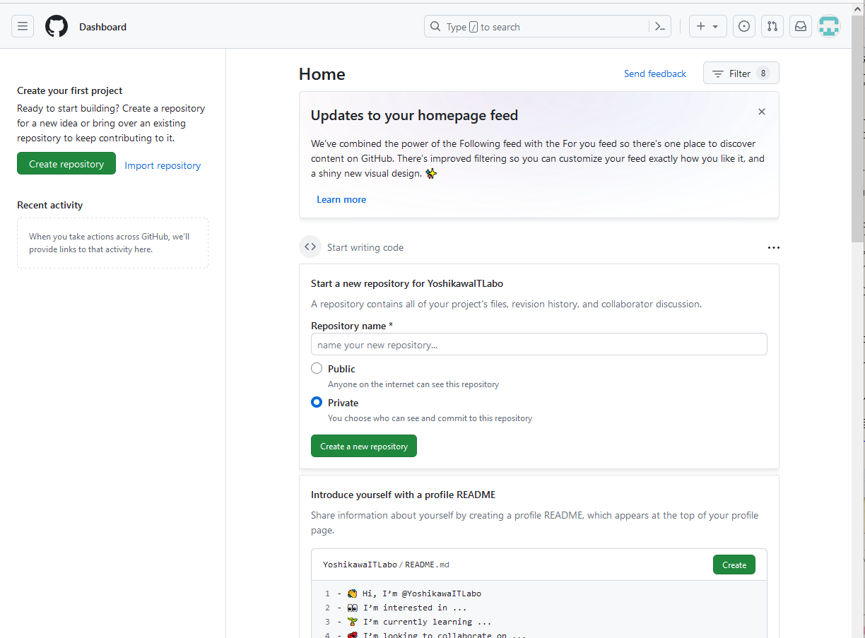Click the Create repository sidebar button
This screenshot has width=865, height=638.
click(x=66, y=164)
